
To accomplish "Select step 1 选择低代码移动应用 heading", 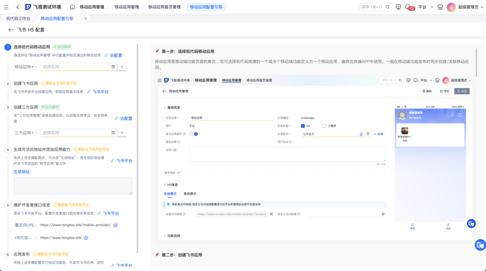I will coord(31,47).
